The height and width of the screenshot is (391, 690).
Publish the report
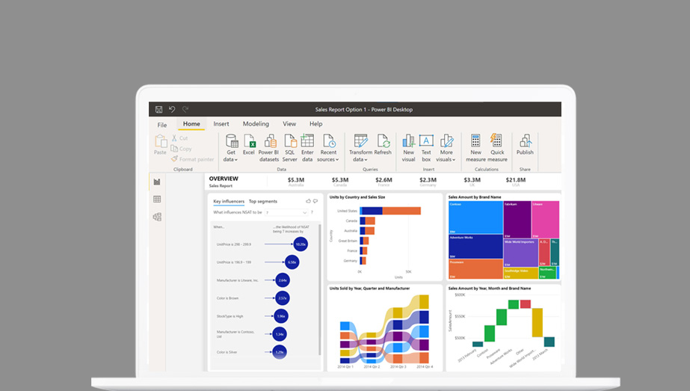[525, 144]
